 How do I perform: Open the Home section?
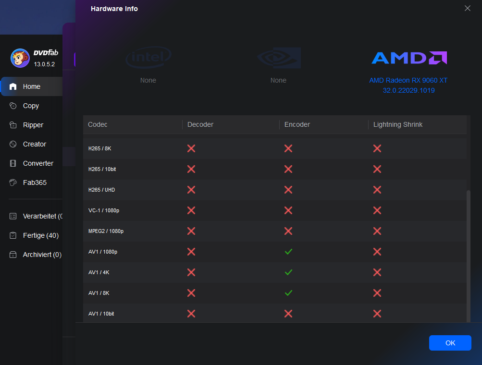pos(32,86)
